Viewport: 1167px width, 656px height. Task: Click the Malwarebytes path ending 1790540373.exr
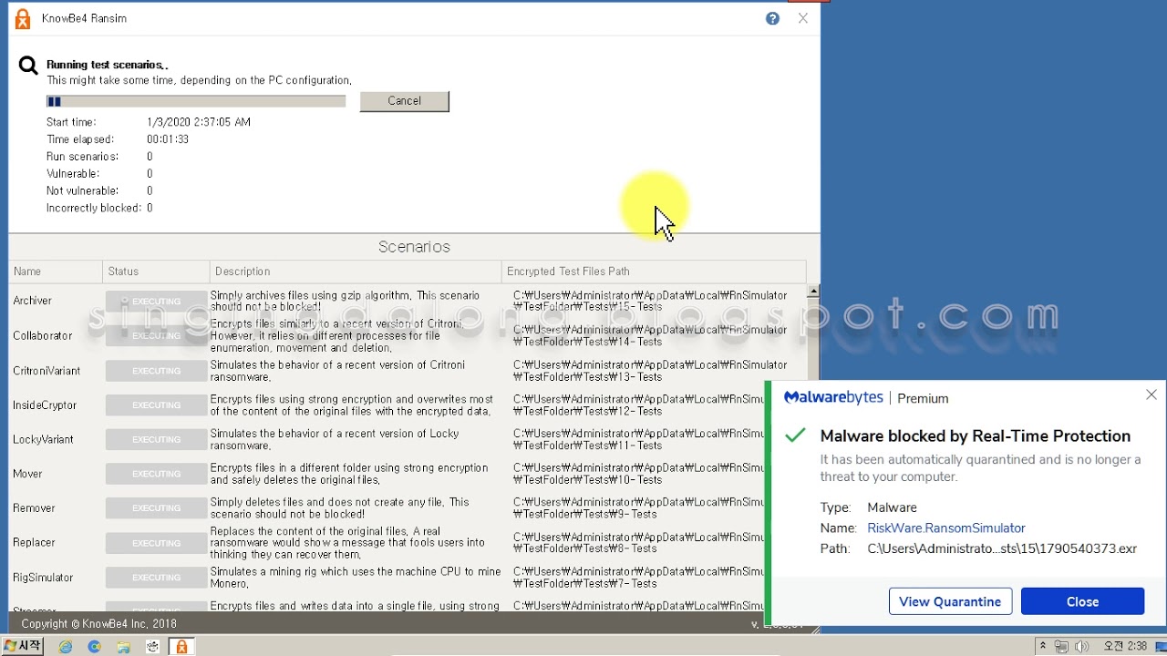[1002, 548]
